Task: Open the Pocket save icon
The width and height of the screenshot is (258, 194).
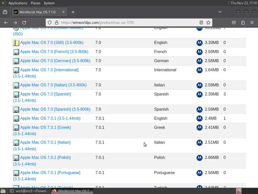Action: coord(234,22)
